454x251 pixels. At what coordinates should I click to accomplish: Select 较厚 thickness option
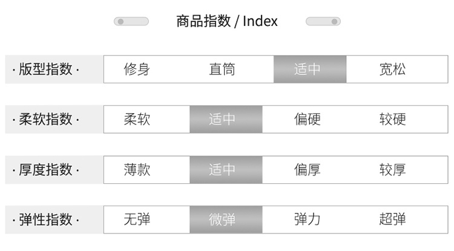coord(392,170)
